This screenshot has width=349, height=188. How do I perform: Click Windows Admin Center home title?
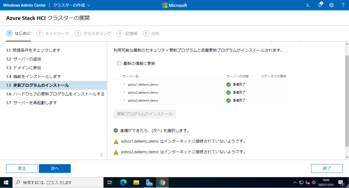24,5
